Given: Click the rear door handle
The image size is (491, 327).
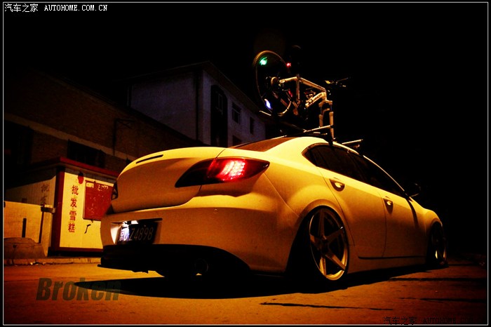Looking at the screenshot, I should tap(338, 185).
